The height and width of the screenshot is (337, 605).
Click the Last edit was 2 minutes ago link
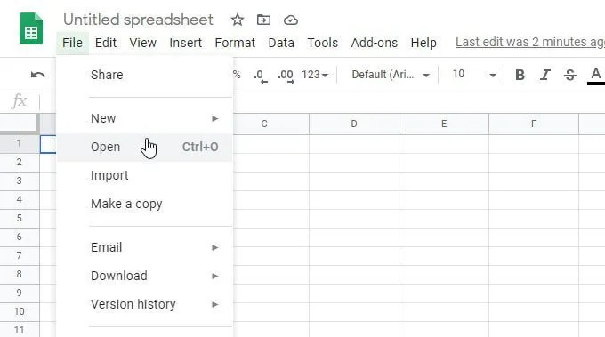tap(530, 42)
